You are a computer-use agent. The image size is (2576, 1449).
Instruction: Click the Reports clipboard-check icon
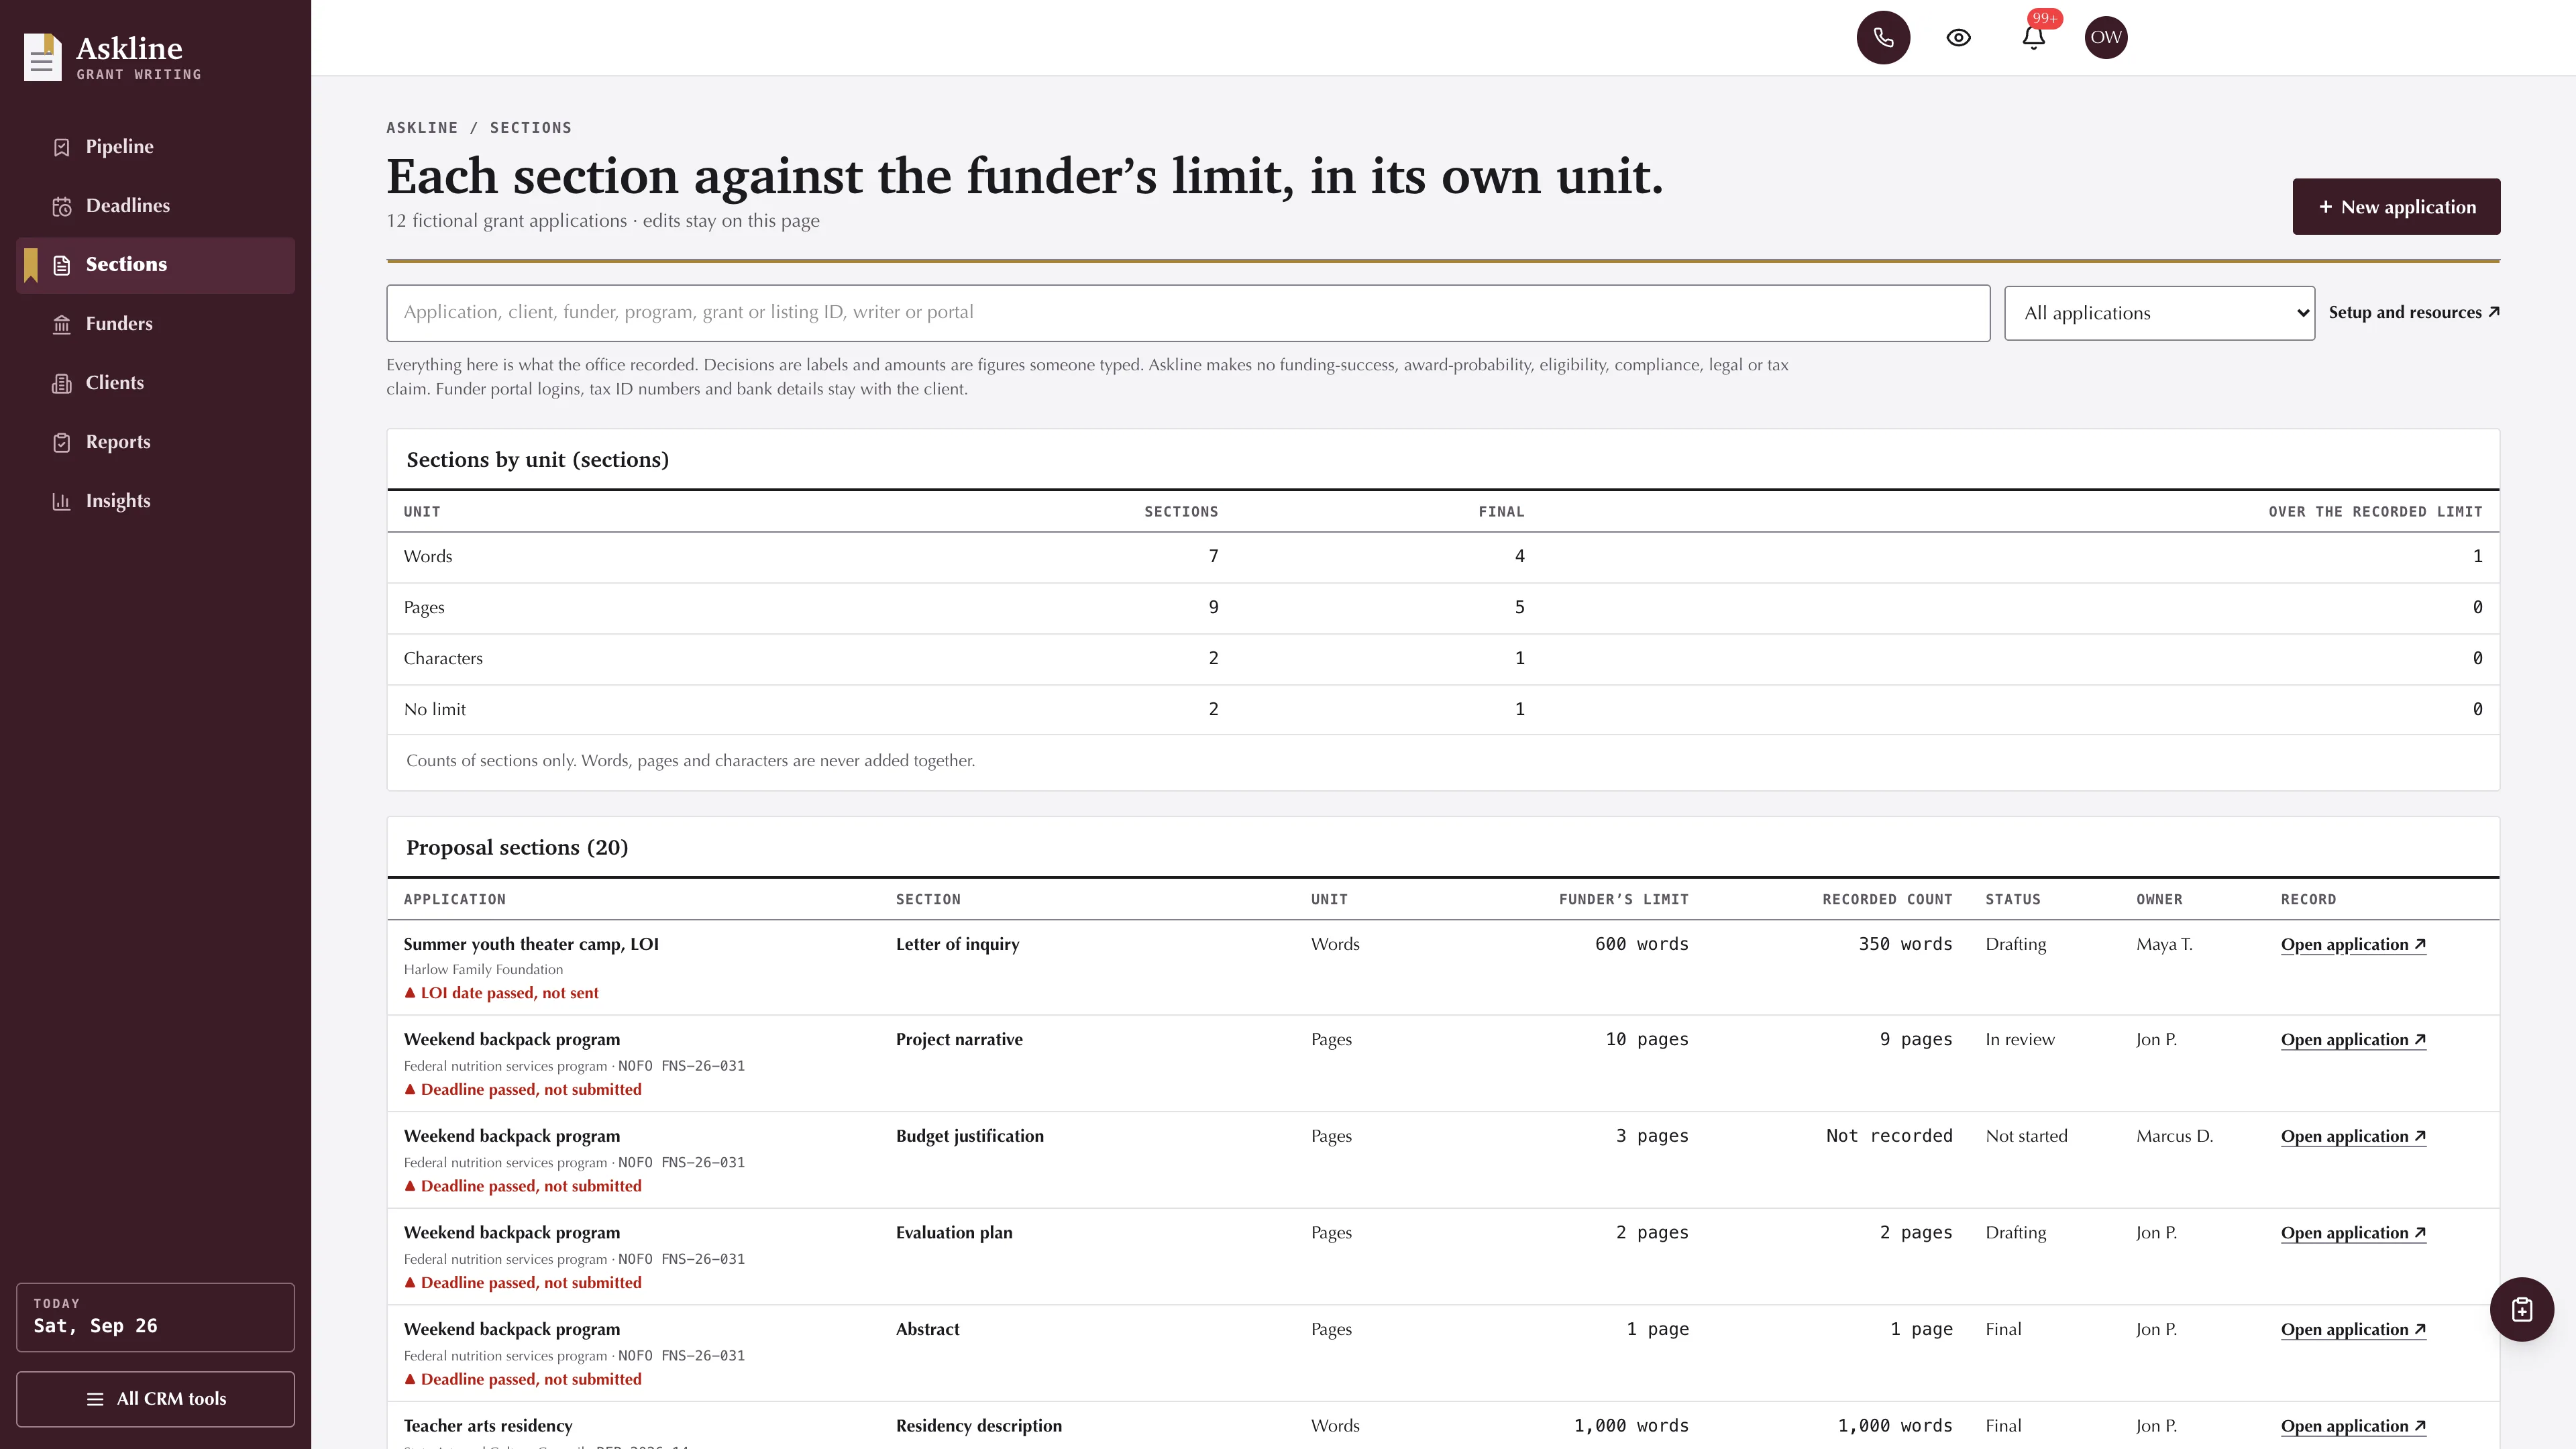pyautogui.click(x=62, y=442)
